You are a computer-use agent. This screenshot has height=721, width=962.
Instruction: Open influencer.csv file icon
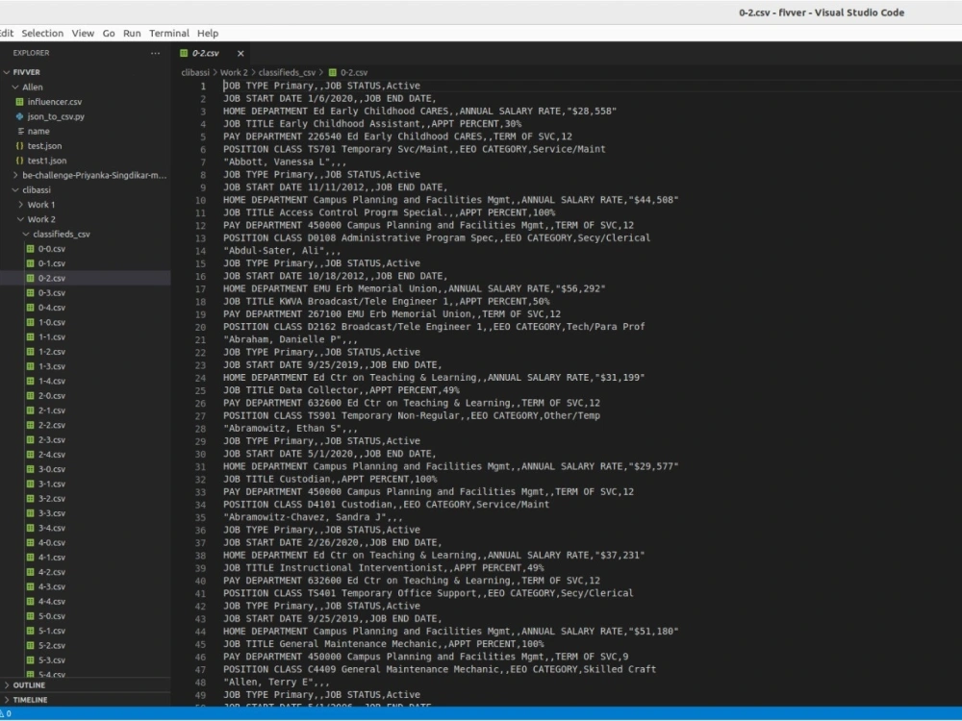(x=19, y=102)
